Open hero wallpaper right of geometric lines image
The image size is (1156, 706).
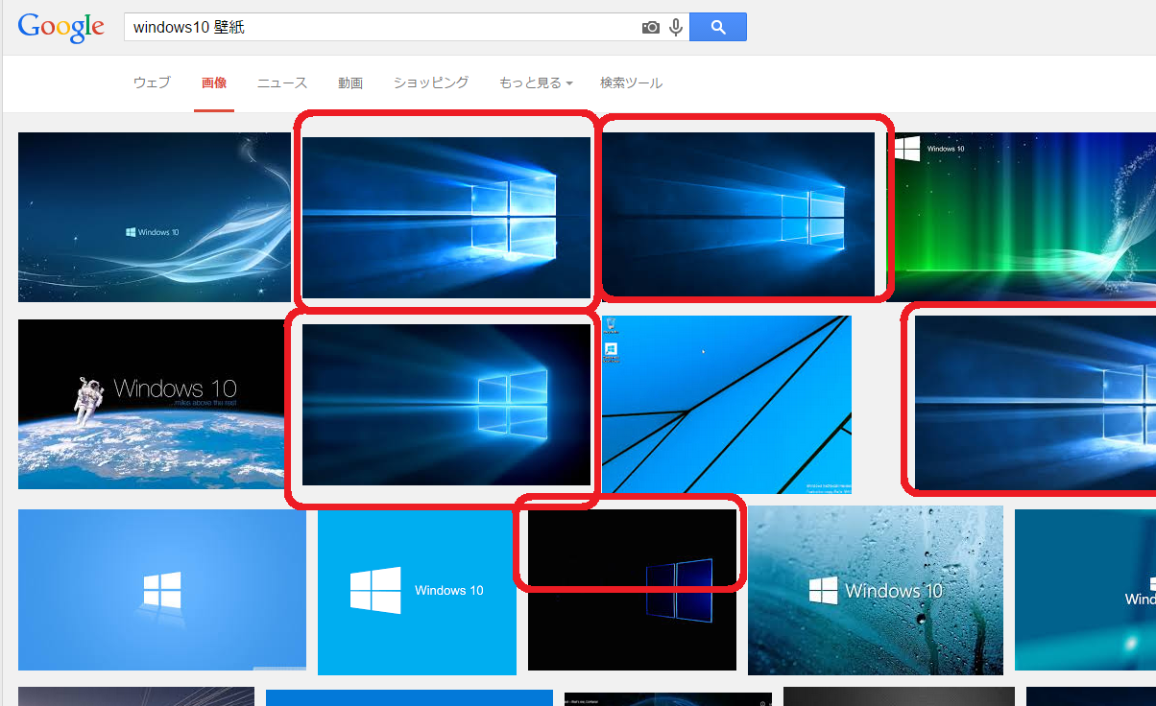(1035, 403)
